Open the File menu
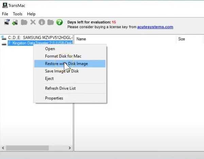The width and height of the screenshot is (204, 159). 5,14
